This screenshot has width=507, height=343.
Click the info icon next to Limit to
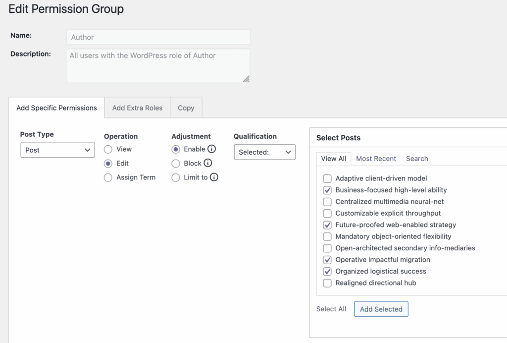[x=214, y=177]
